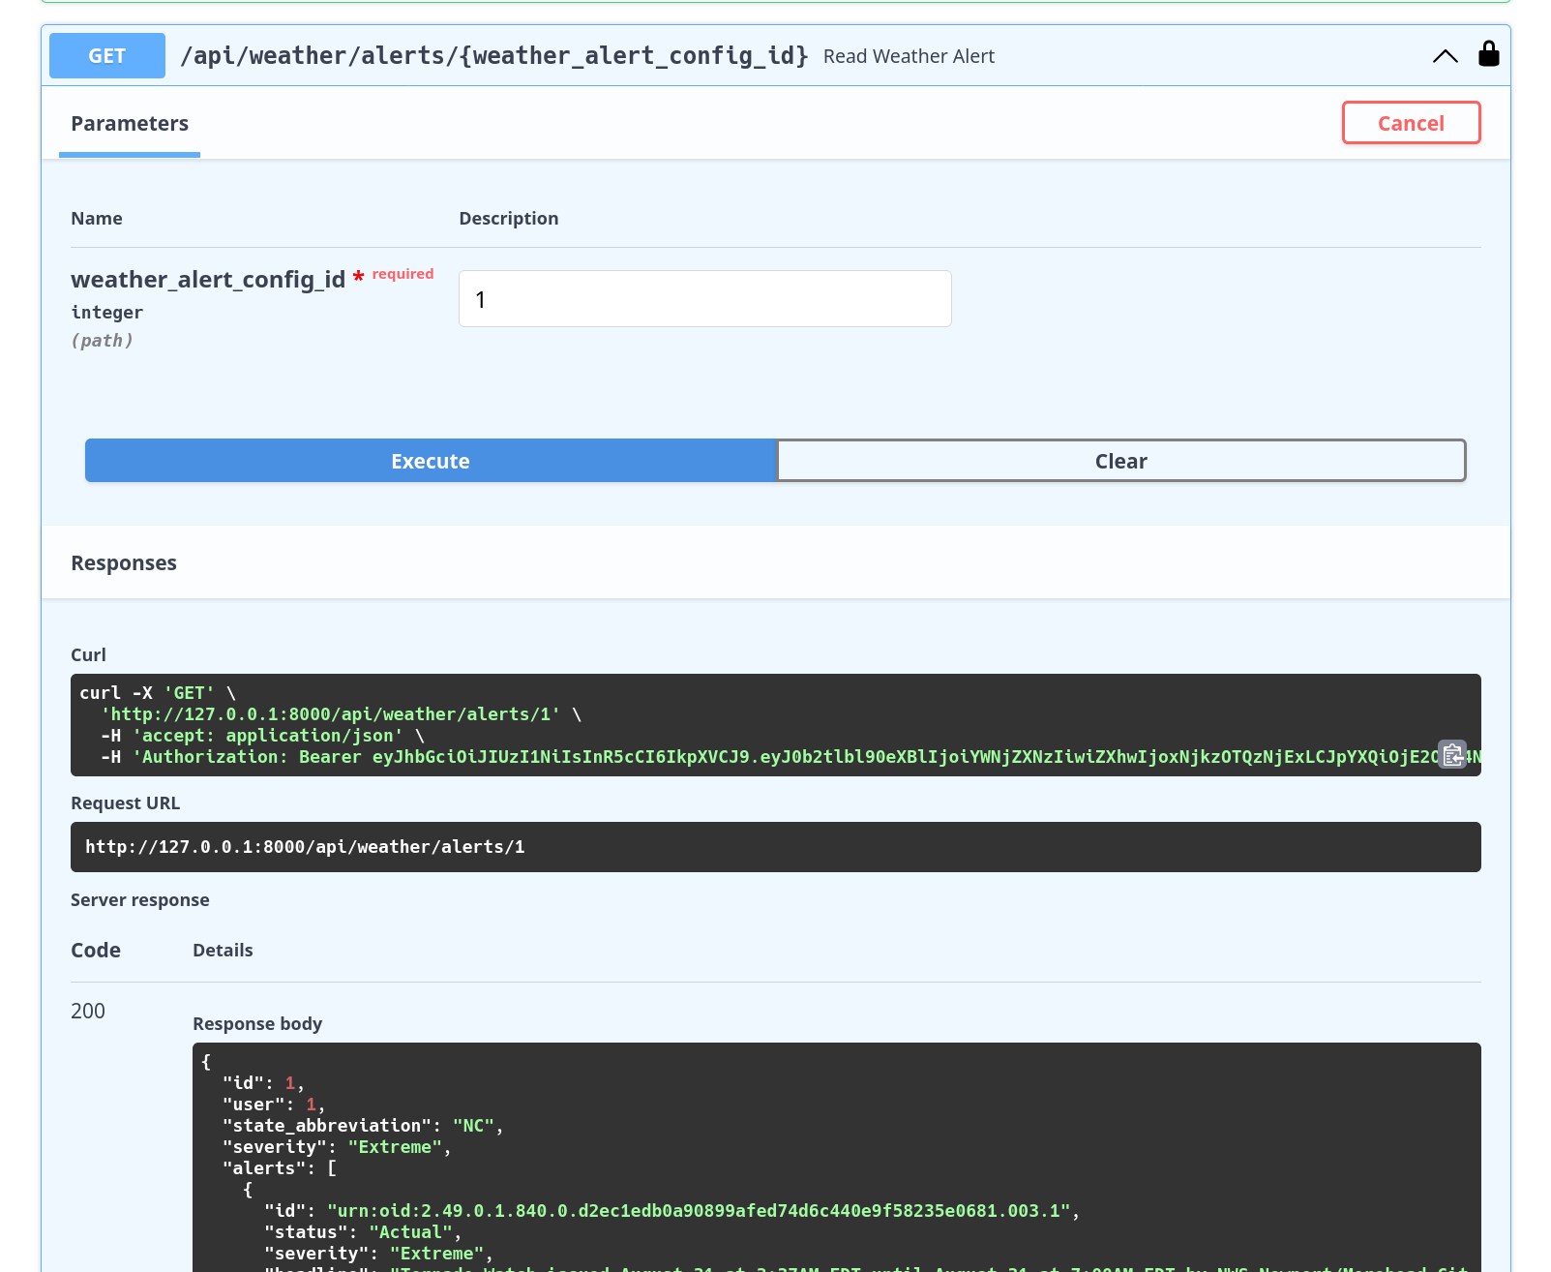Click the Details column header

[x=223, y=951]
